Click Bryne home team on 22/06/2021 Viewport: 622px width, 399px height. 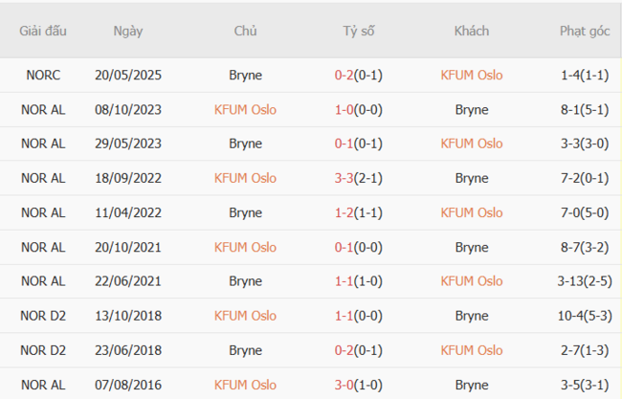click(245, 281)
